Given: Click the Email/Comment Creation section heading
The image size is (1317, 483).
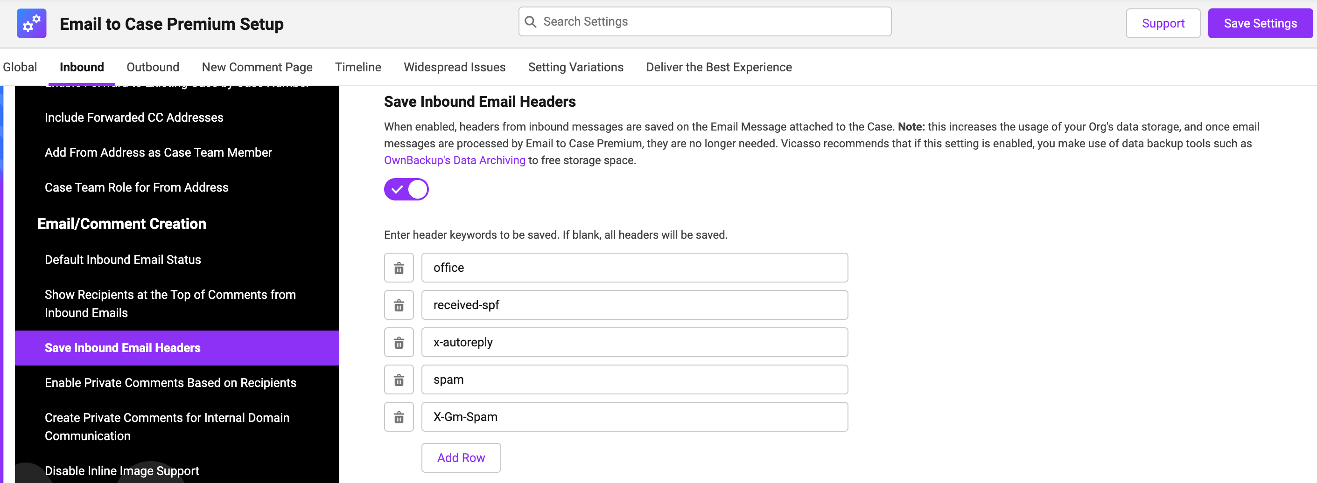Looking at the screenshot, I should click(x=122, y=224).
